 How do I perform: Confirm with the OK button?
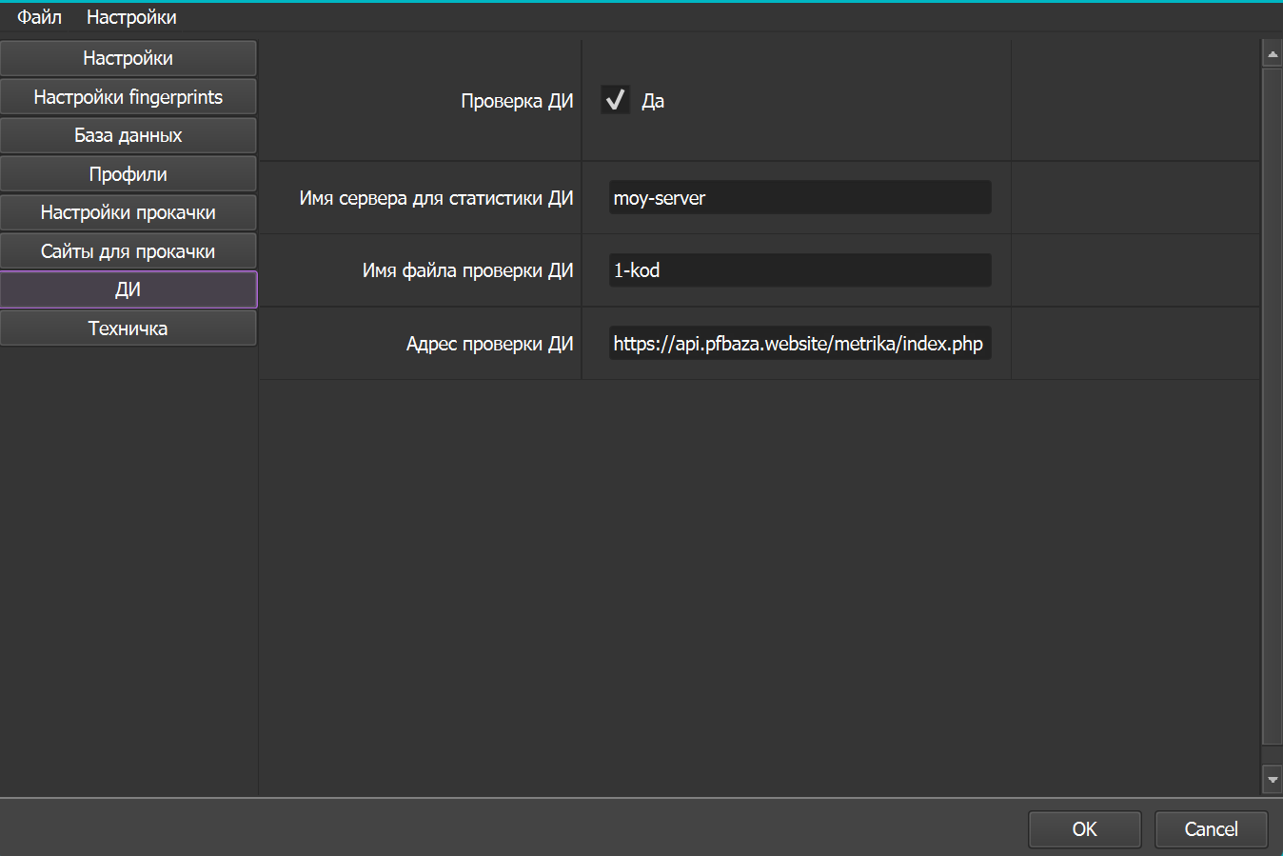(1085, 829)
